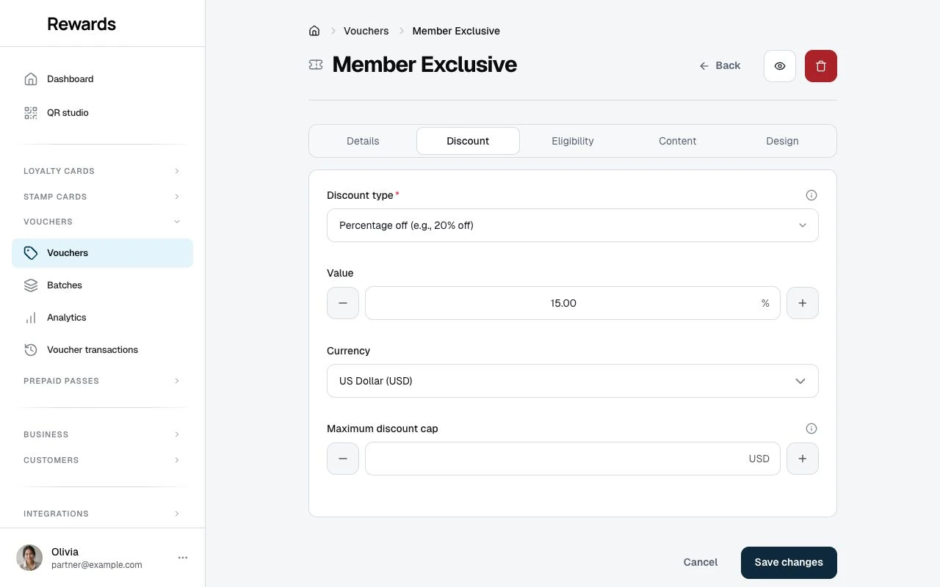Click the Vouchers tag icon in sidebar
The width and height of the screenshot is (940, 587).
pyautogui.click(x=31, y=253)
